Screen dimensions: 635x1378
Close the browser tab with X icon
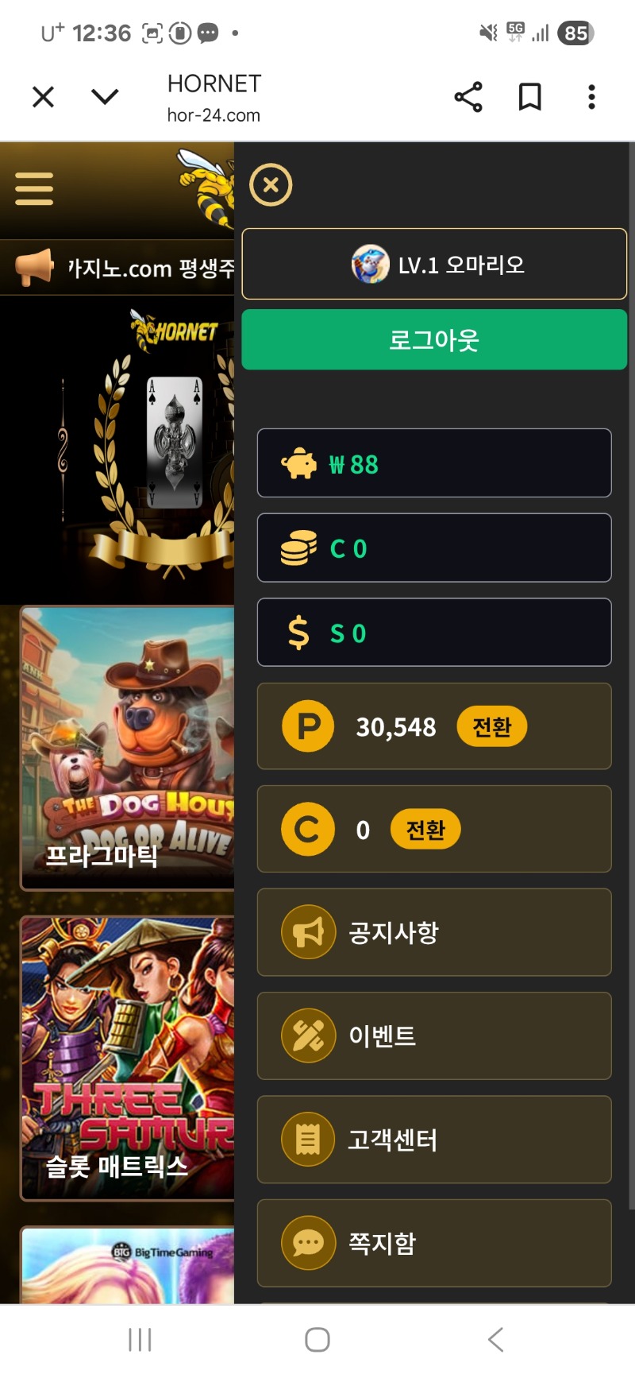pyautogui.click(x=43, y=97)
